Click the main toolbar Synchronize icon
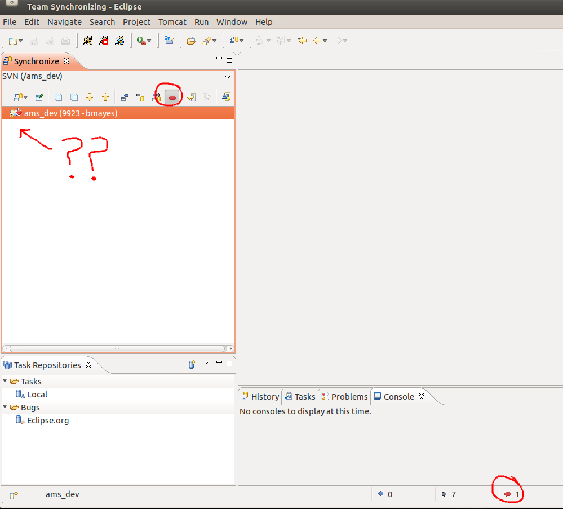Viewport: 563px width, 509px height. 234,41
